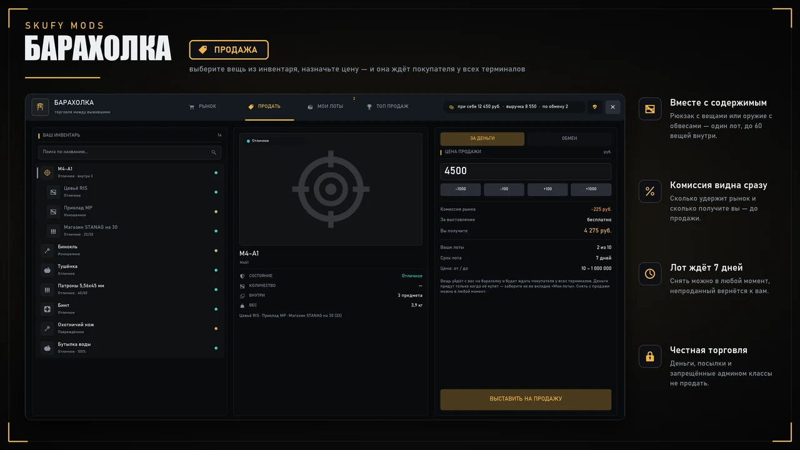Close the Барахолка window with X
Viewport: 800px width, 450px height.
pyautogui.click(x=612, y=107)
